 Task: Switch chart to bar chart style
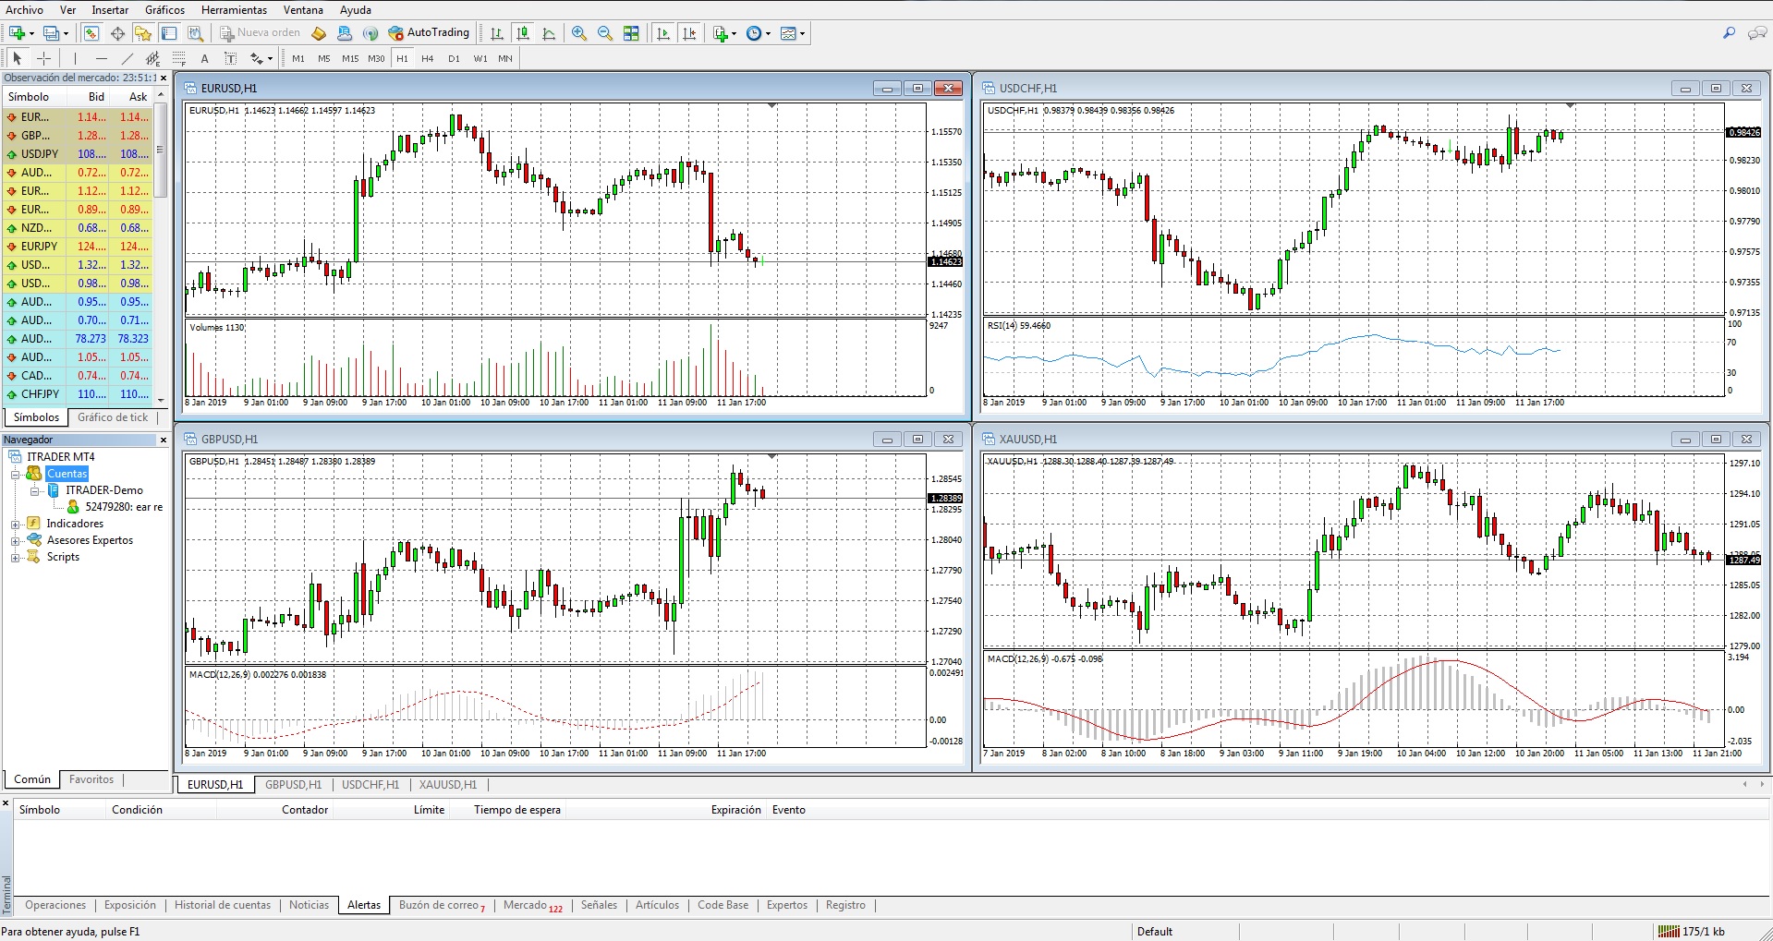tap(497, 33)
